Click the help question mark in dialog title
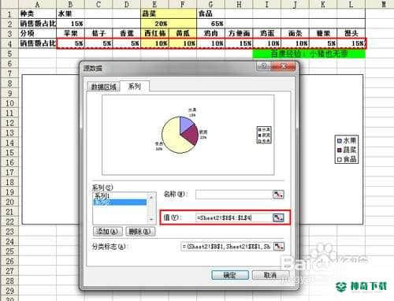 (264, 66)
